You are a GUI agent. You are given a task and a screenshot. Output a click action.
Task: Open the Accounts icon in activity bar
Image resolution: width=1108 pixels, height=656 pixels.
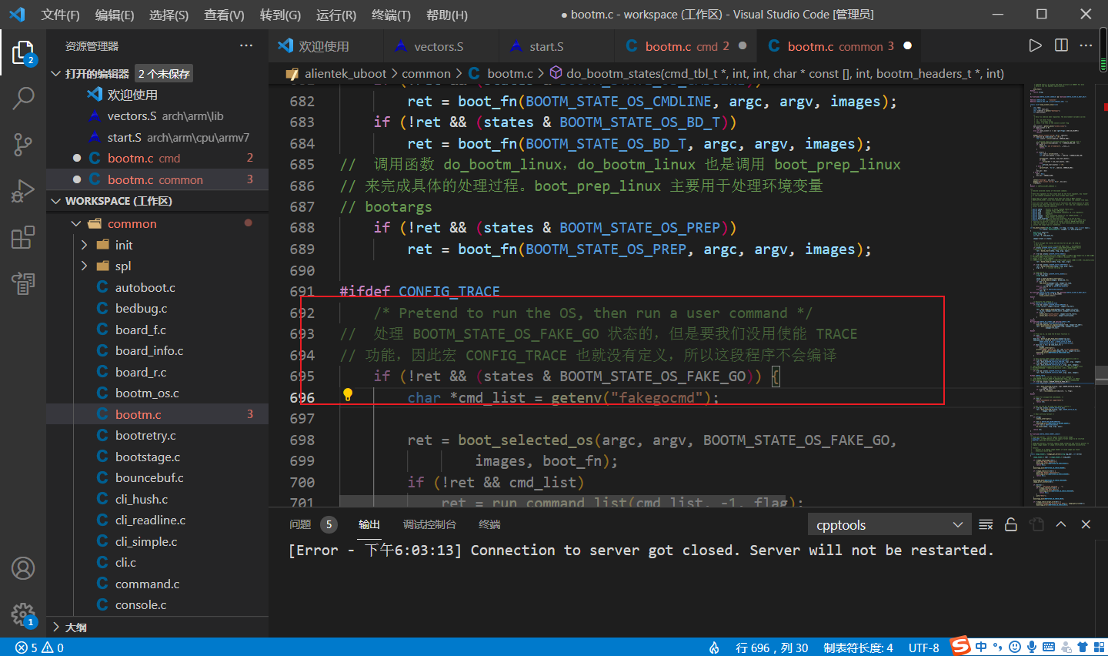[x=23, y=568]
